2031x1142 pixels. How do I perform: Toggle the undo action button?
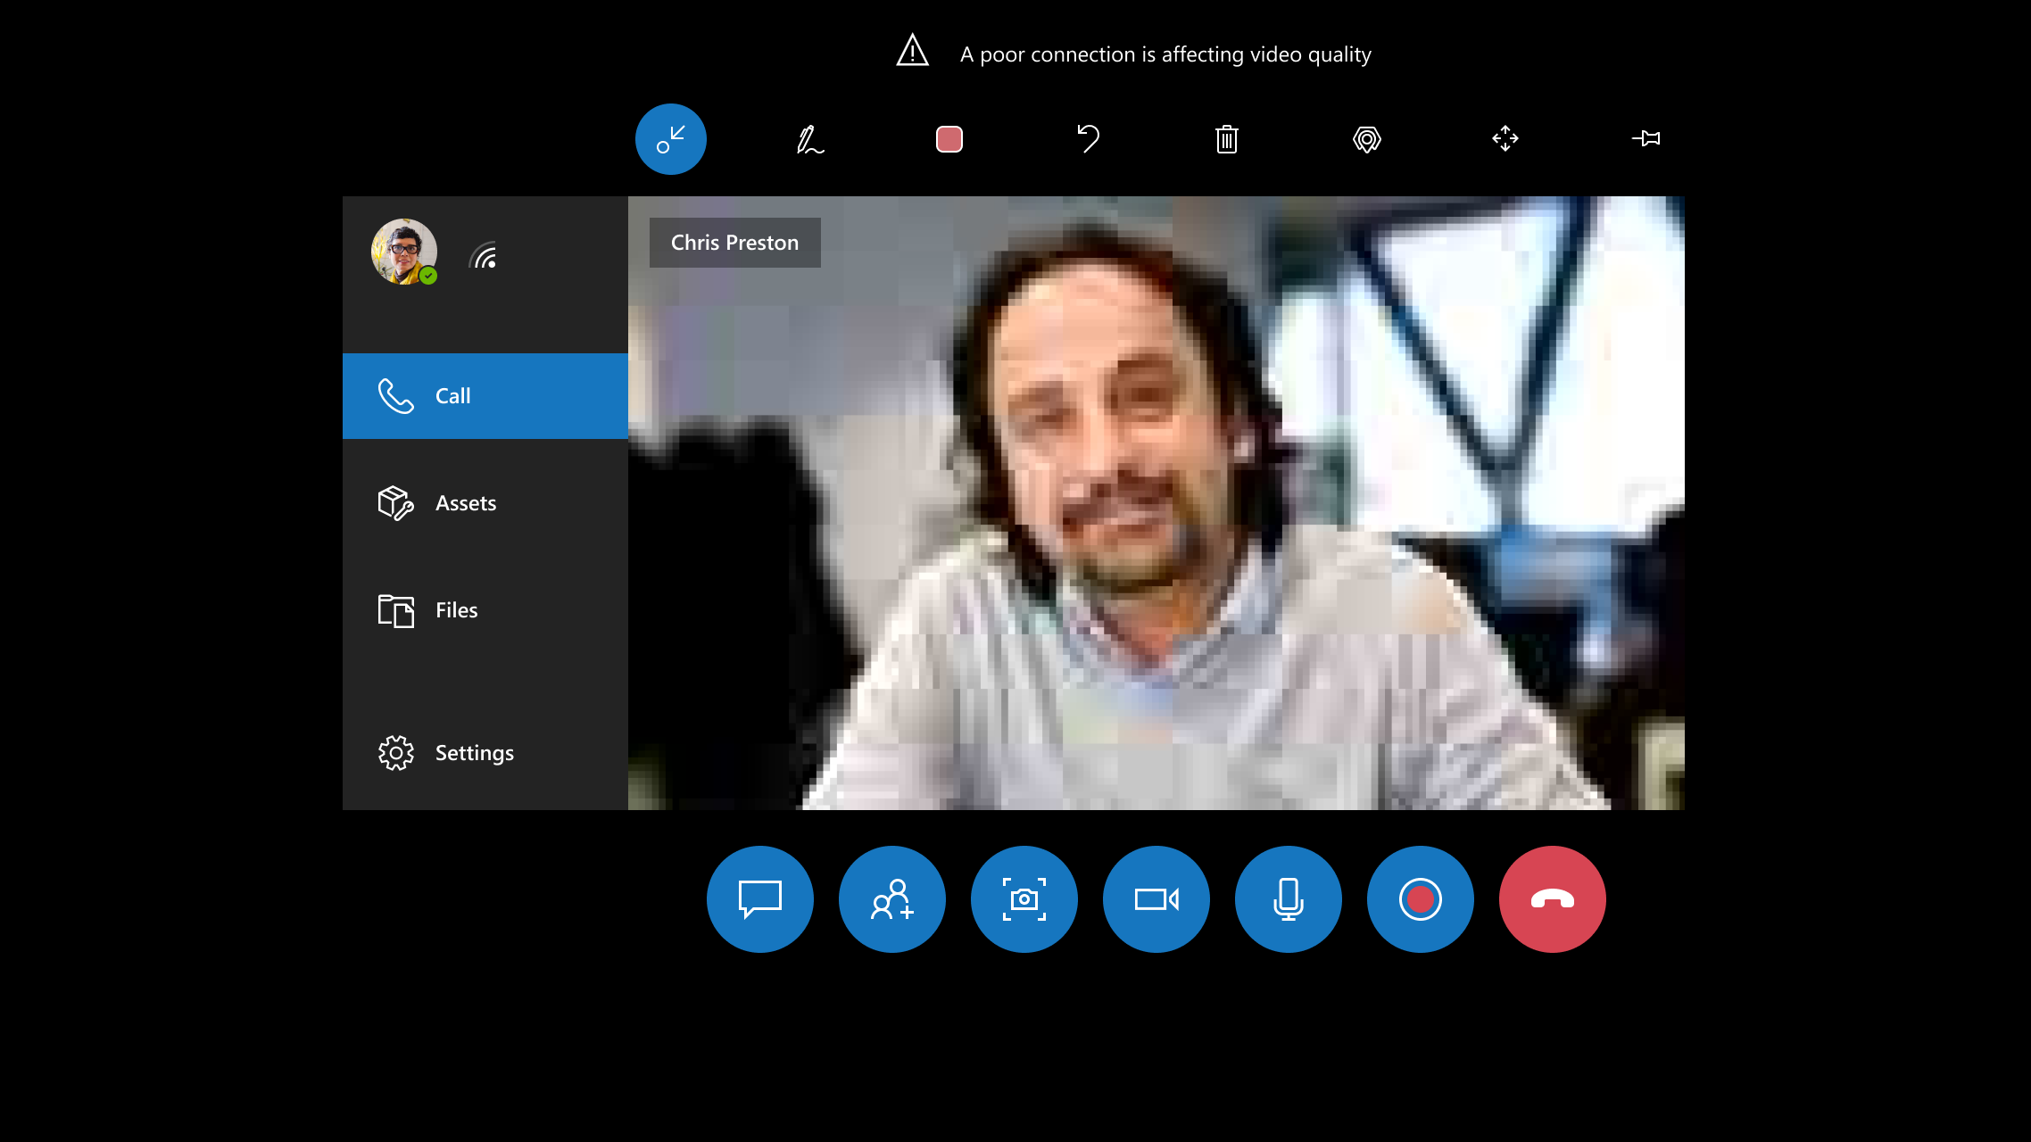click(x=1087, y=138)
